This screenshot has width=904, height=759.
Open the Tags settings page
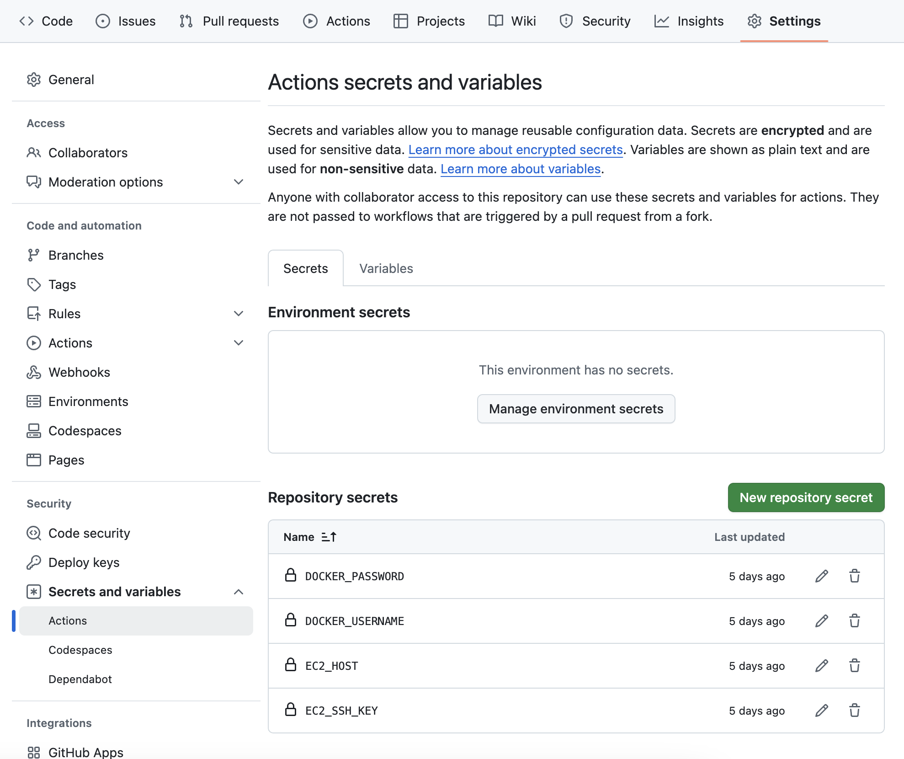pyautogui.click(x=62, y=284)
